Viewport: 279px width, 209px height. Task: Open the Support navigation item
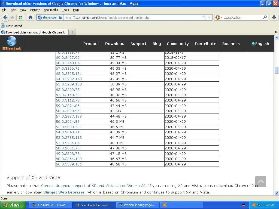pos(138,44)
